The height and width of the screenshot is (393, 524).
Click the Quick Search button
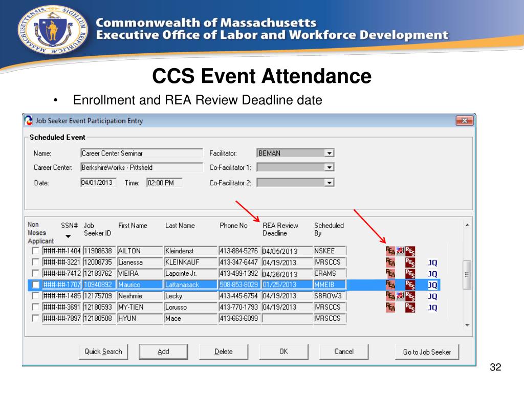point(103,352)
